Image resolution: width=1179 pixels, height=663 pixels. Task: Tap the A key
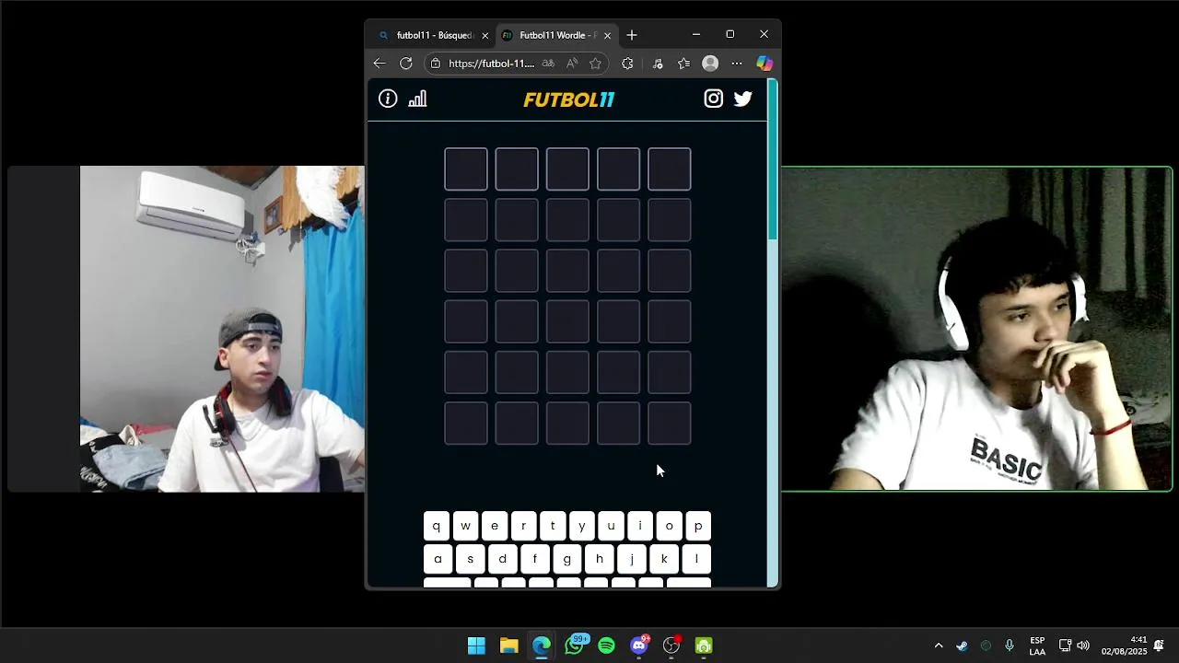click(438, 559)
